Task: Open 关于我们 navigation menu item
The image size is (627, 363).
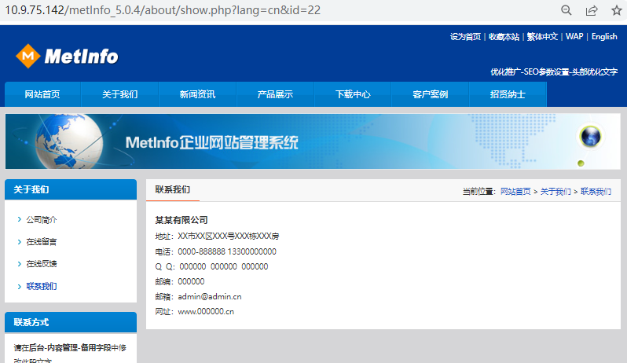Action: pos(120,94)
